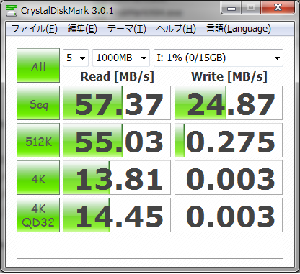Click the CrystalDiskMark title bar icon
Image resolution: width=300 pixels, height=274 pixels.
[12, 10]
